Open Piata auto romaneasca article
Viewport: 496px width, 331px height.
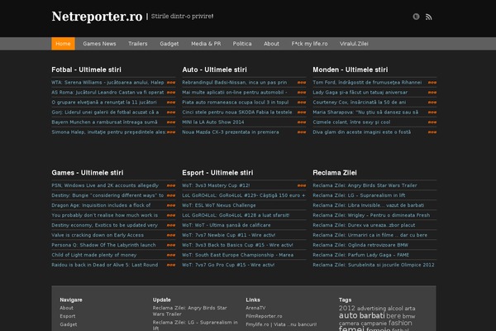[x=236, y=103]
